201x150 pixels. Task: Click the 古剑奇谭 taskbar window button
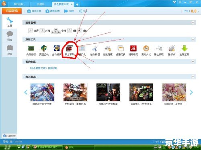pos(47,147)
